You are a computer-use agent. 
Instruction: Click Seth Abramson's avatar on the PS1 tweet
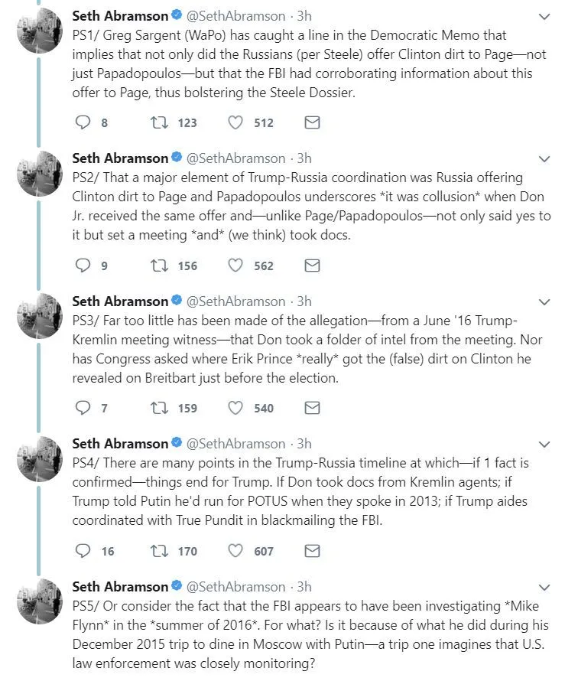[39, 31]
